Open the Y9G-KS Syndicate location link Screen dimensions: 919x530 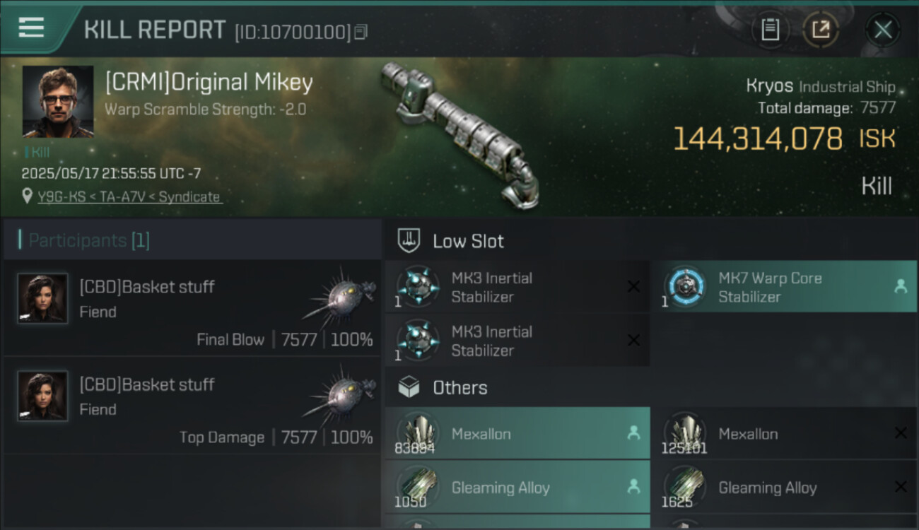point(130,197)
